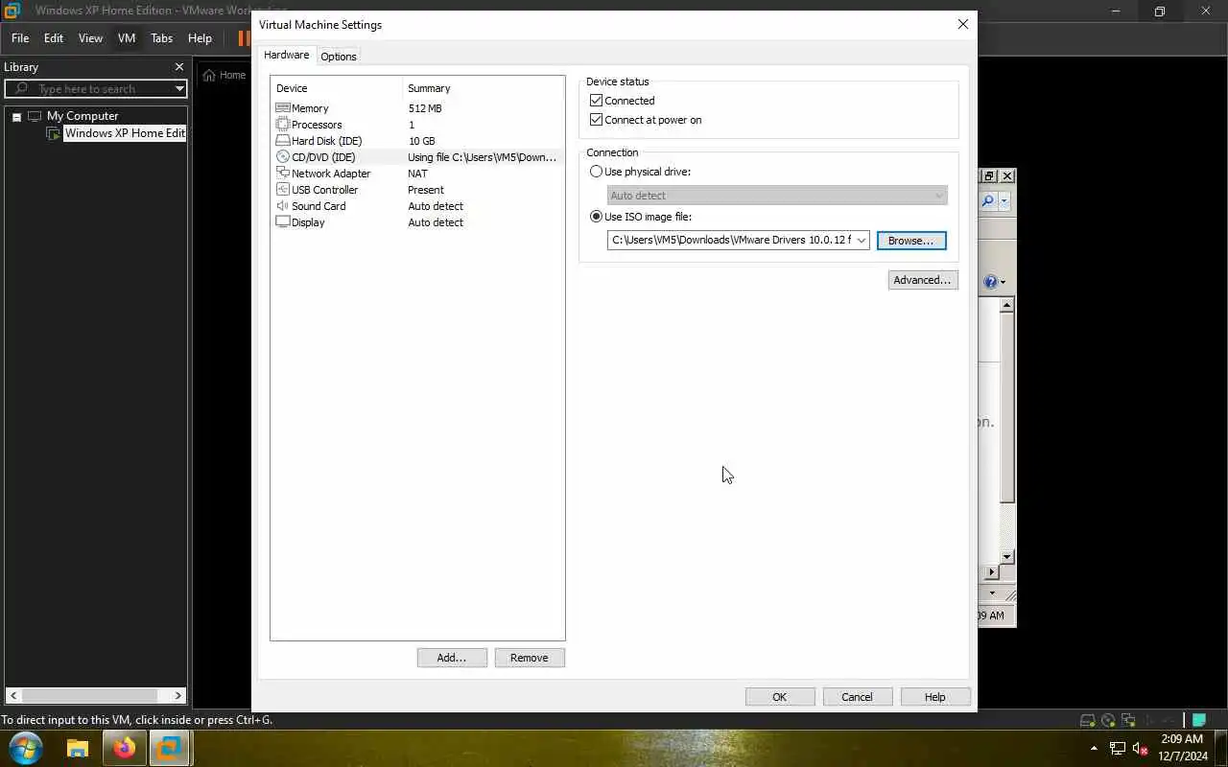The image size is (1228, 767).
Task: Click the Advanced... button
Action: point(923,280)
